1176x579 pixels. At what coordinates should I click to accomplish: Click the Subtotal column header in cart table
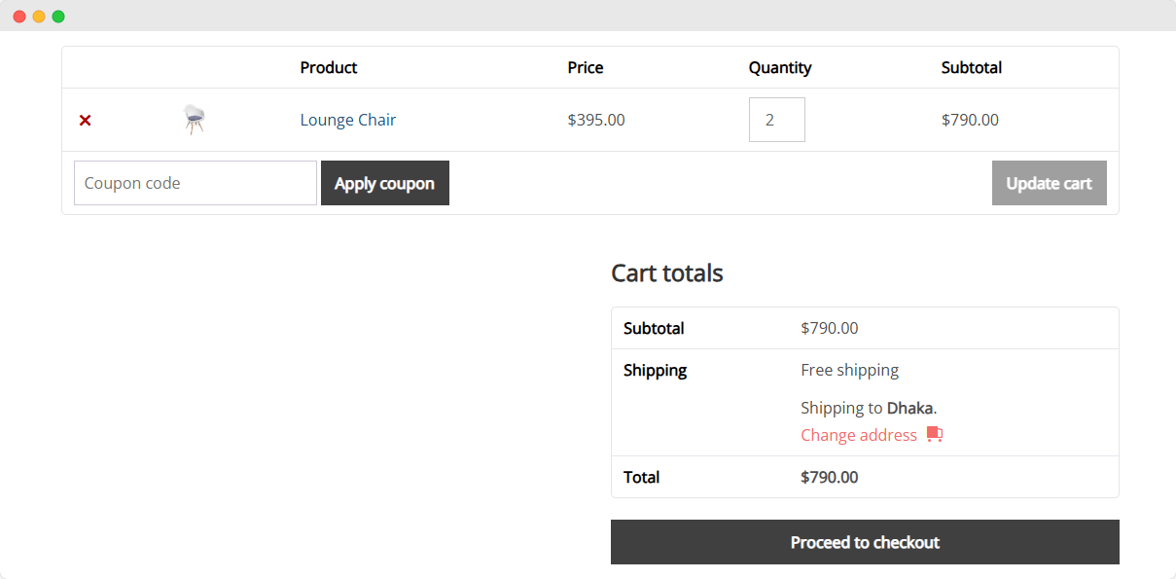(x=972, y=67)
